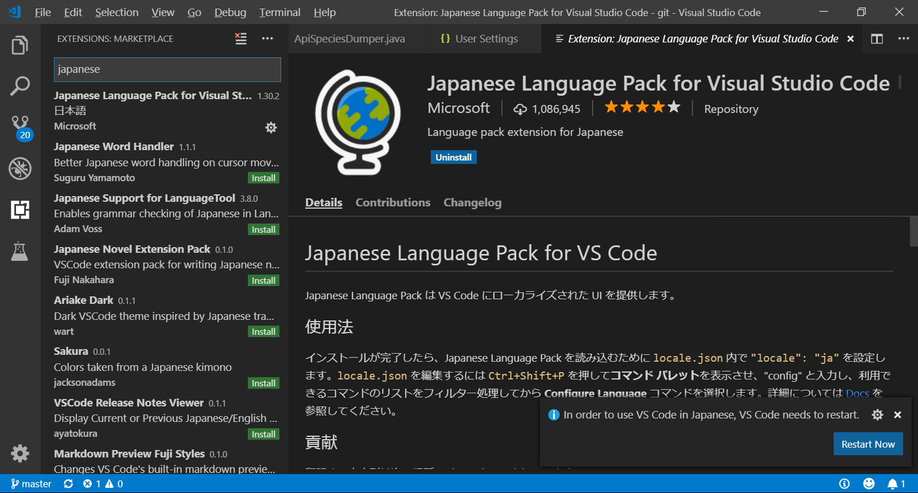
Task: Click the Microsoft publisher link
Action: pyautogui.click(x=458, y=108)
